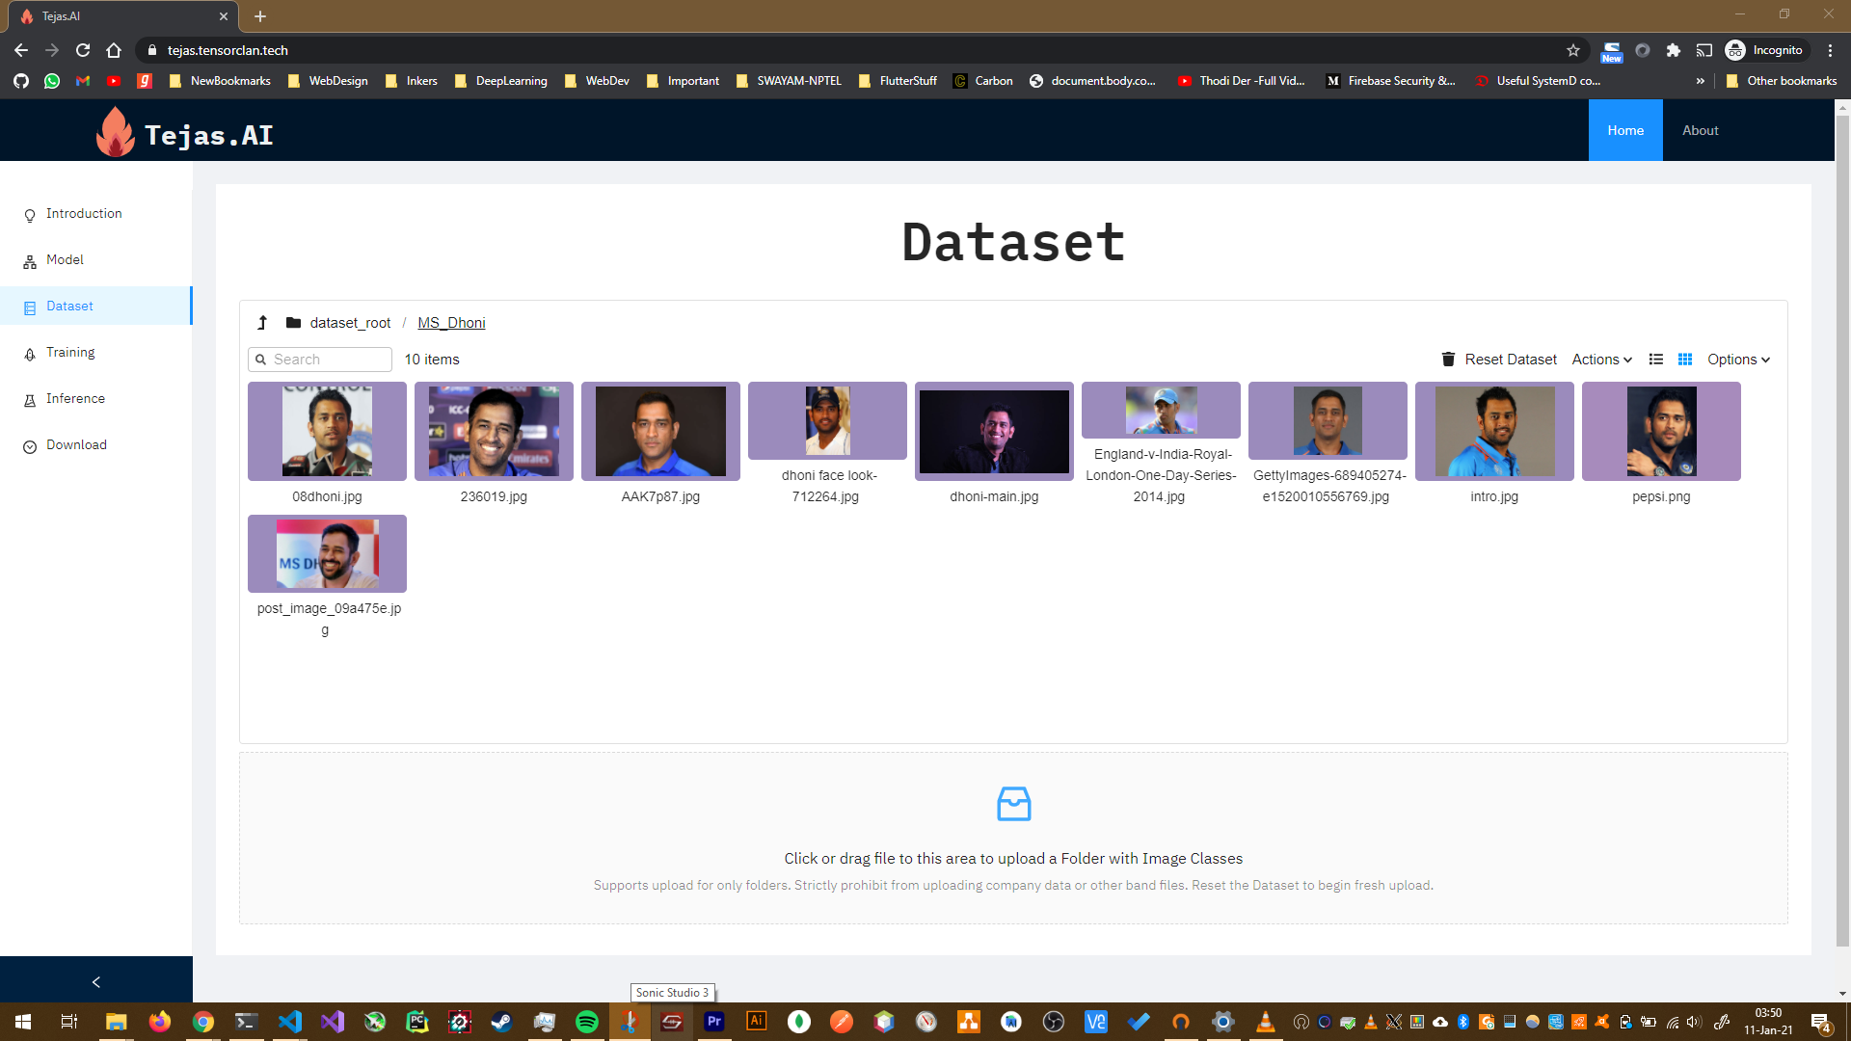Bookmark page with star icon
1851x1041 pixels.
[x=1573, y=50]
